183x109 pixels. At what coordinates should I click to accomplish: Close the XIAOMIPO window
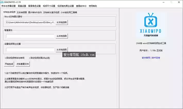click(179, 2)
